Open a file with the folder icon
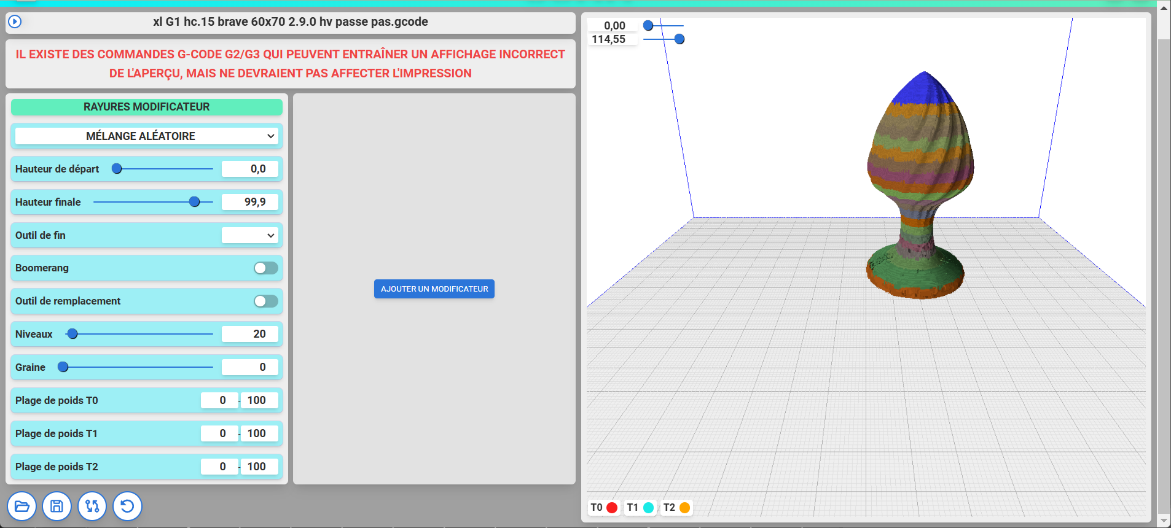Screen dimensions: 1171x528 [x=22, y=507]
